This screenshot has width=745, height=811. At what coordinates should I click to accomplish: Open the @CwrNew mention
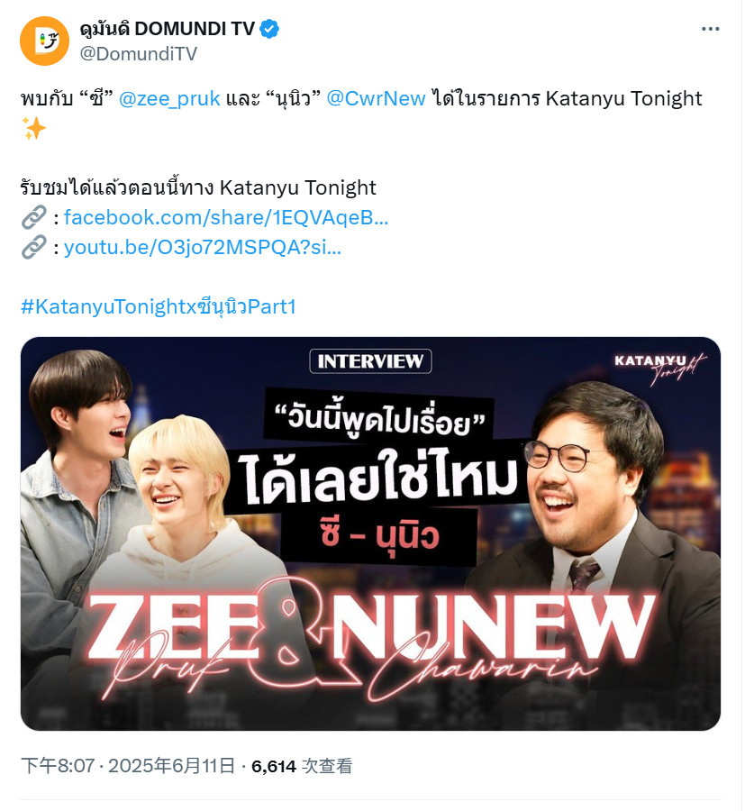[x=376, y=98]
